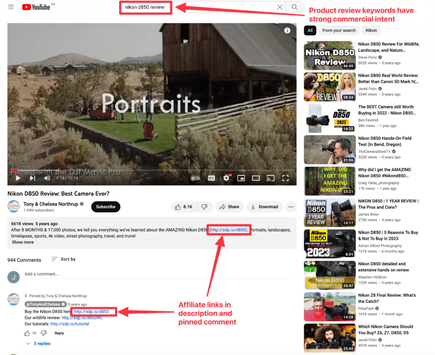Play the video
This screenshot has width=435, height=355.
coord(18,178)
